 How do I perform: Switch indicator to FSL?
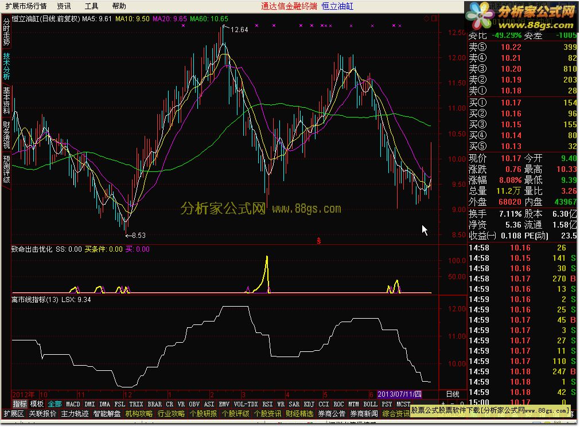click(119, 404)
